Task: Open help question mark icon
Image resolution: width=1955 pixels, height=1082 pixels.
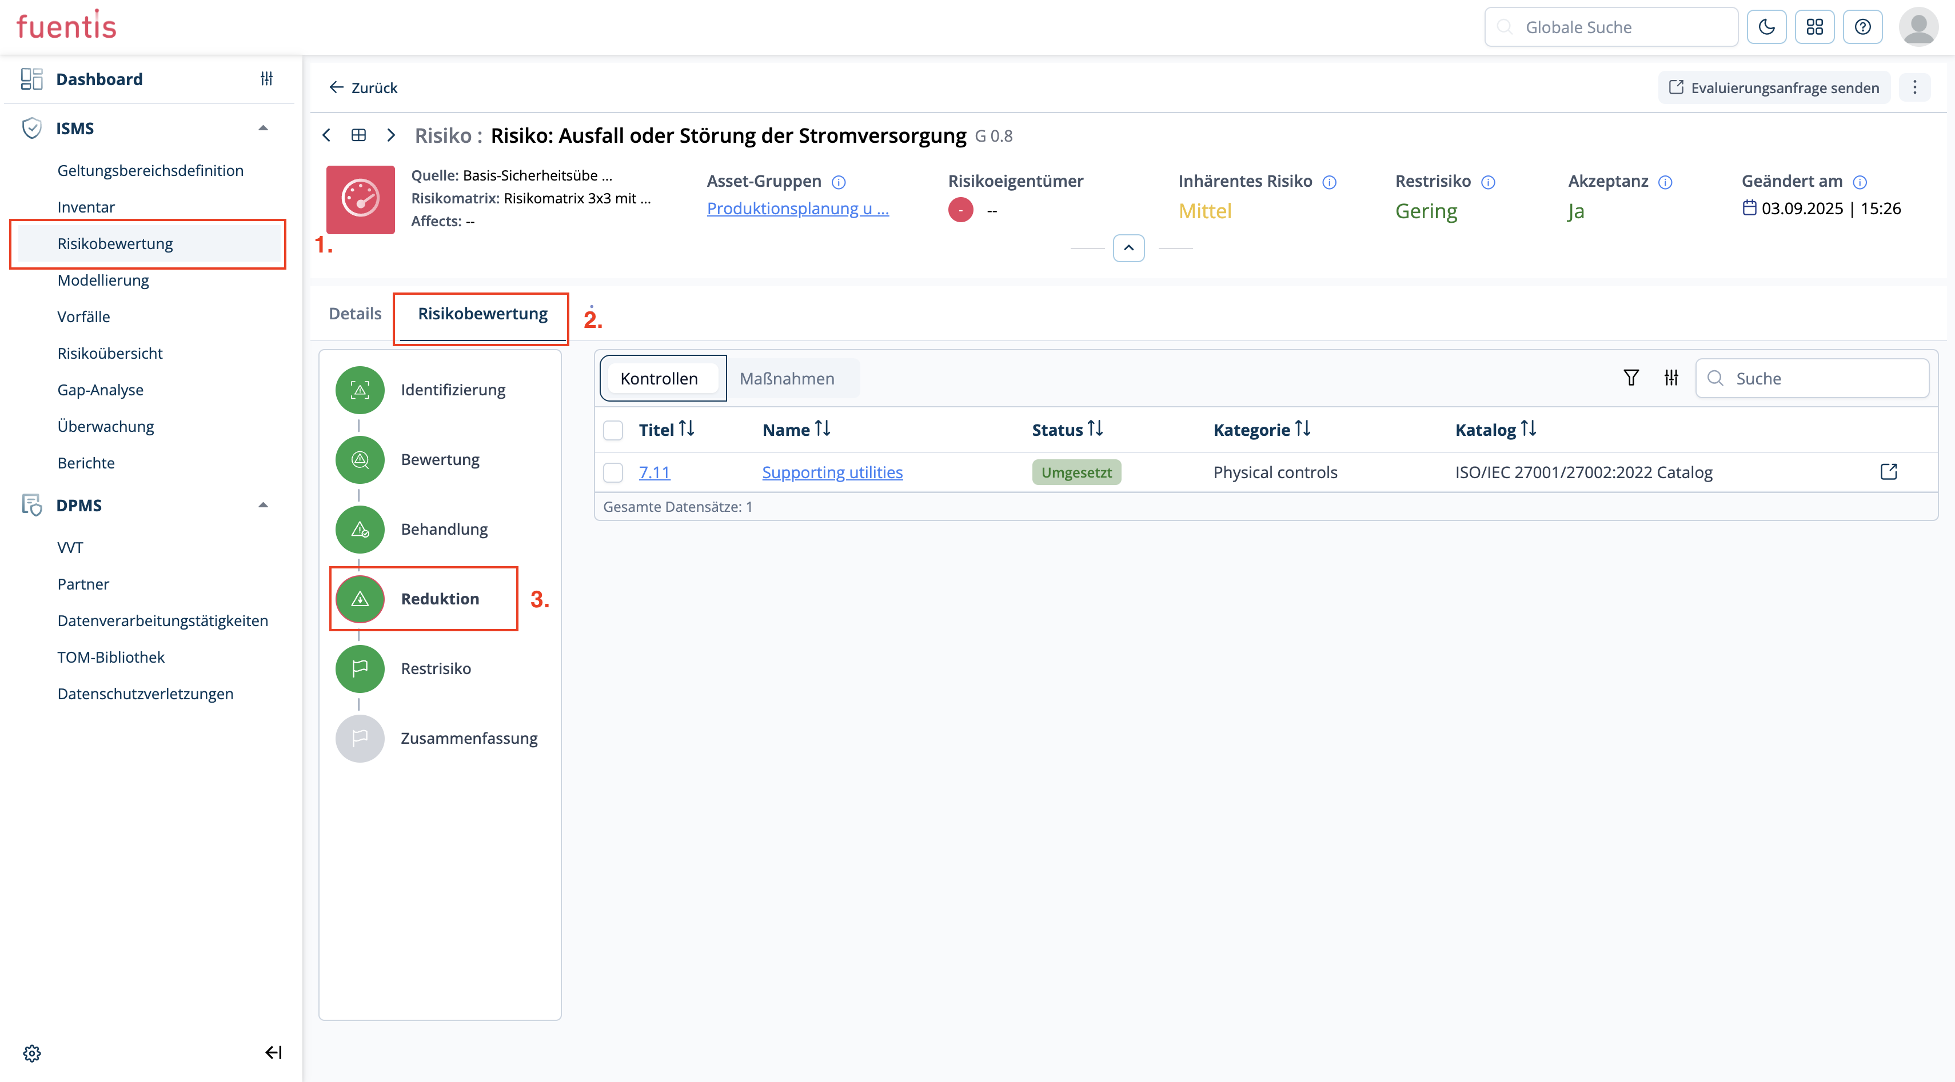Action: click(1862, 27)
